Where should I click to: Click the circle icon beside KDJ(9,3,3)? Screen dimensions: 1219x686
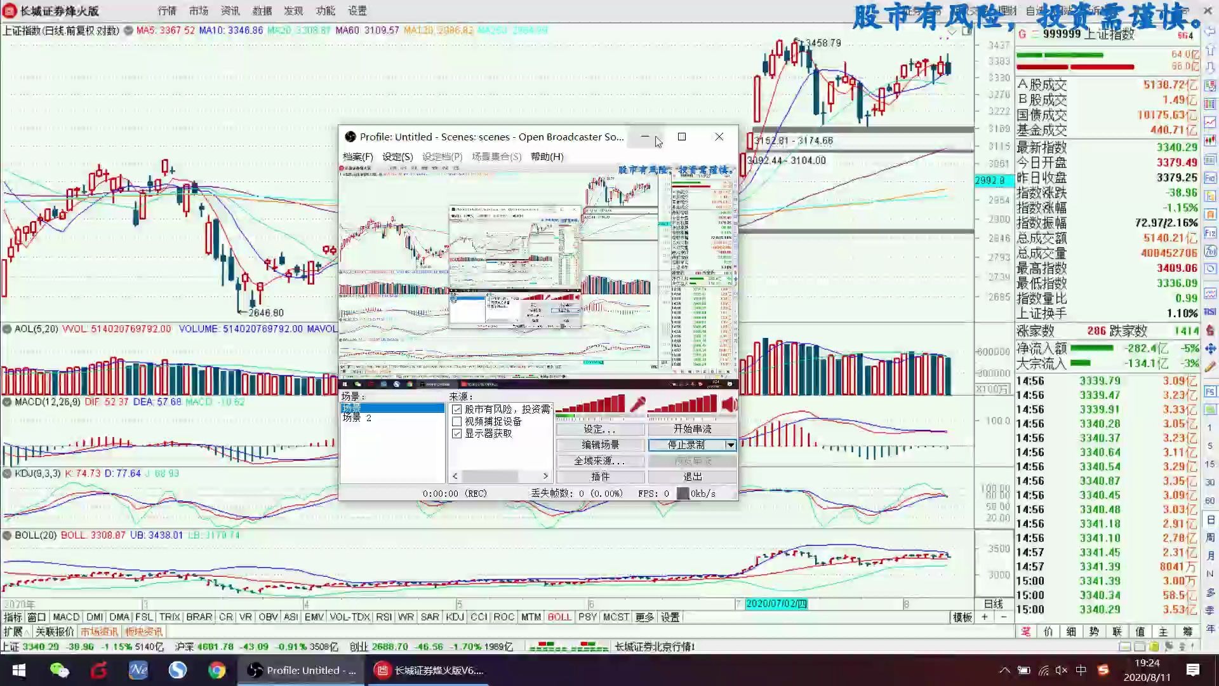tap(7, 474)
